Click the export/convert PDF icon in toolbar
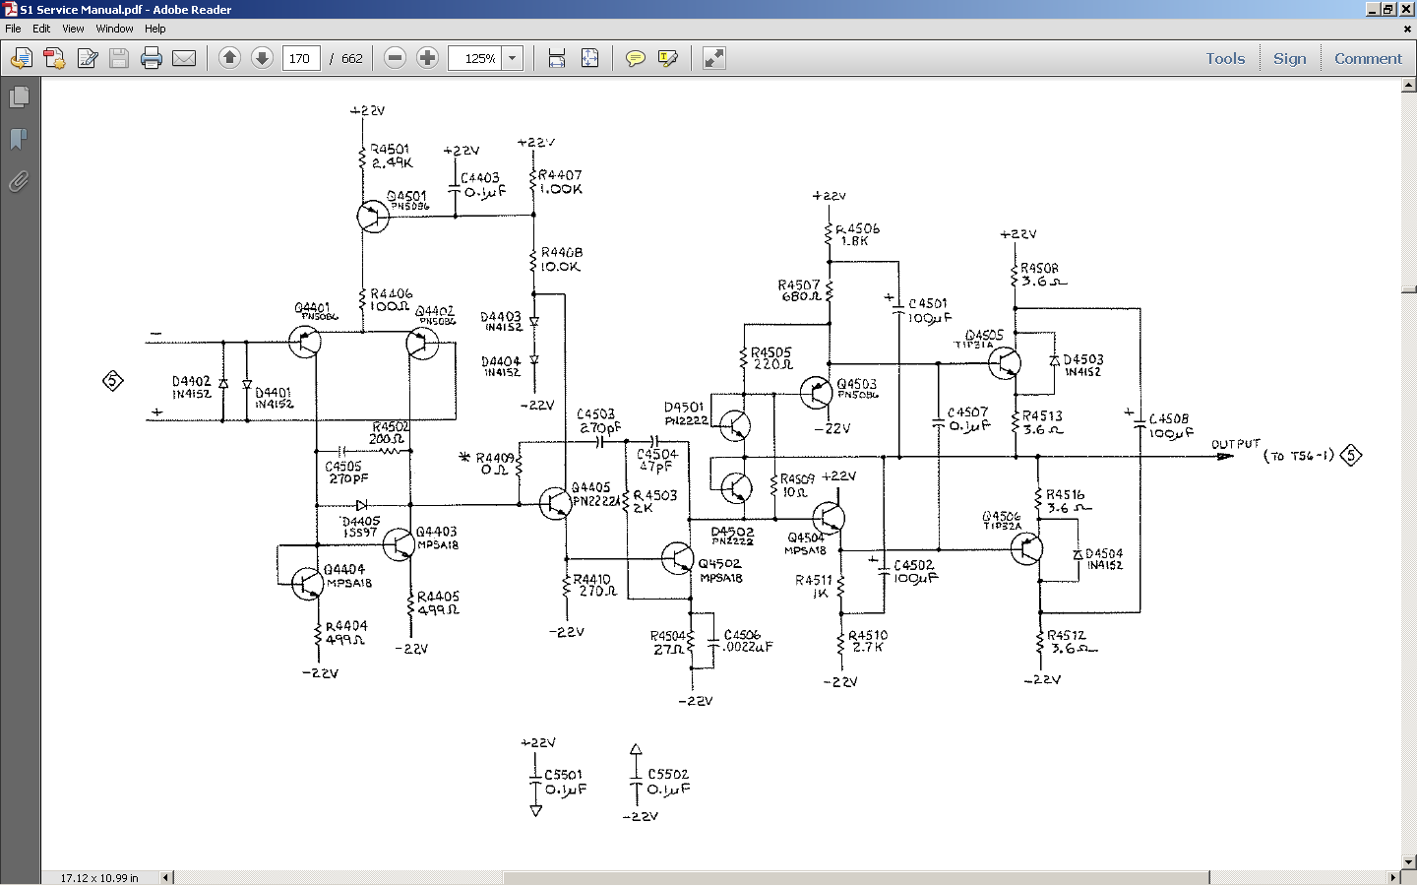Screen dimensions: 1417x886 [x=54, y=59]
